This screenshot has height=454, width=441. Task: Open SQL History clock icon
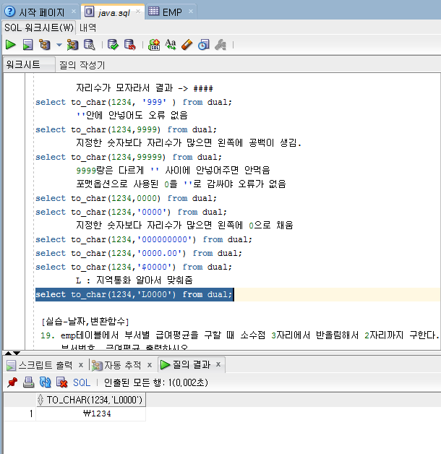click(204, 45)
